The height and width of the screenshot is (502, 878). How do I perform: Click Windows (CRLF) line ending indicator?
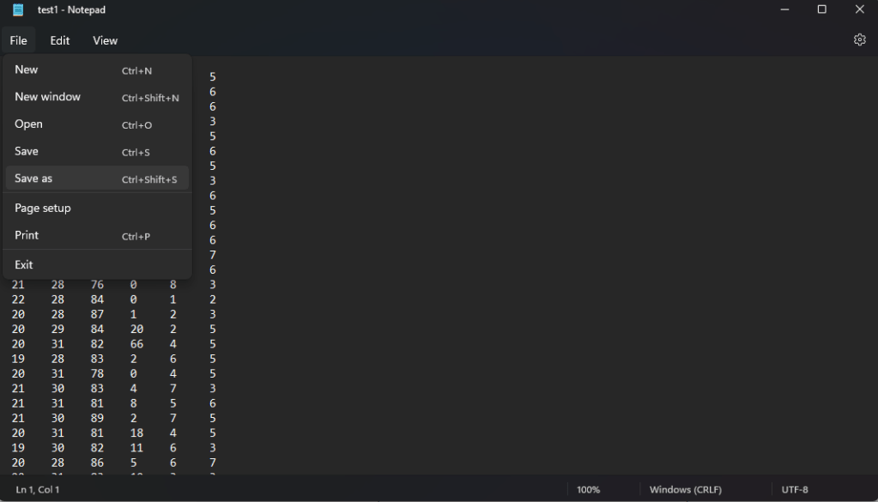pos(685,489)
